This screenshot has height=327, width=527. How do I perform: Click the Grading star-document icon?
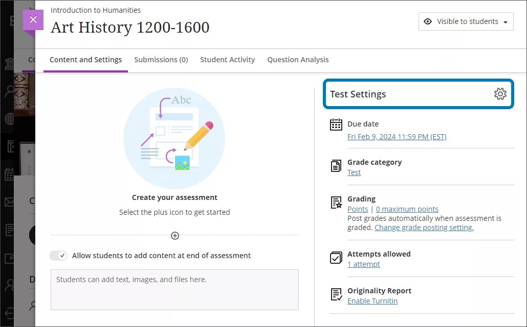tap(336, 203)
